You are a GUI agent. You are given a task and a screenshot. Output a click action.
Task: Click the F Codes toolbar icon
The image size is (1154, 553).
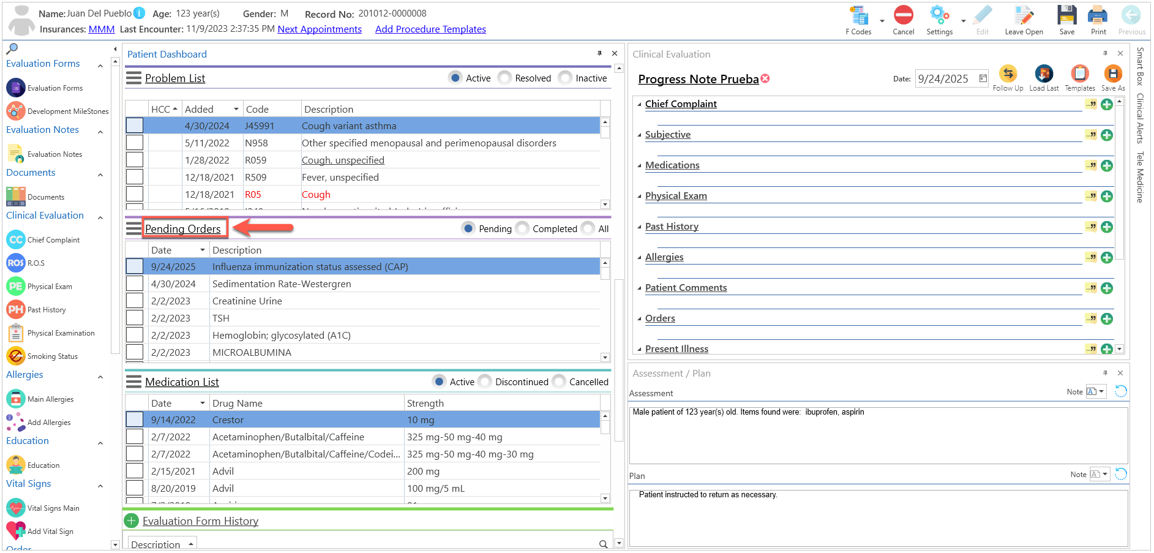pos(858,15)
